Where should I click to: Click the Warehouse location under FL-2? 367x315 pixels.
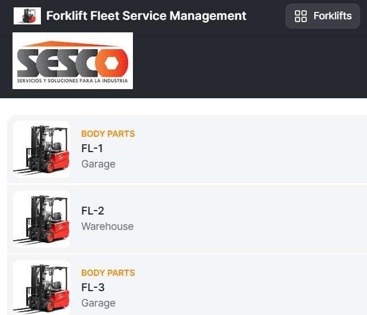tap(107, 226)
